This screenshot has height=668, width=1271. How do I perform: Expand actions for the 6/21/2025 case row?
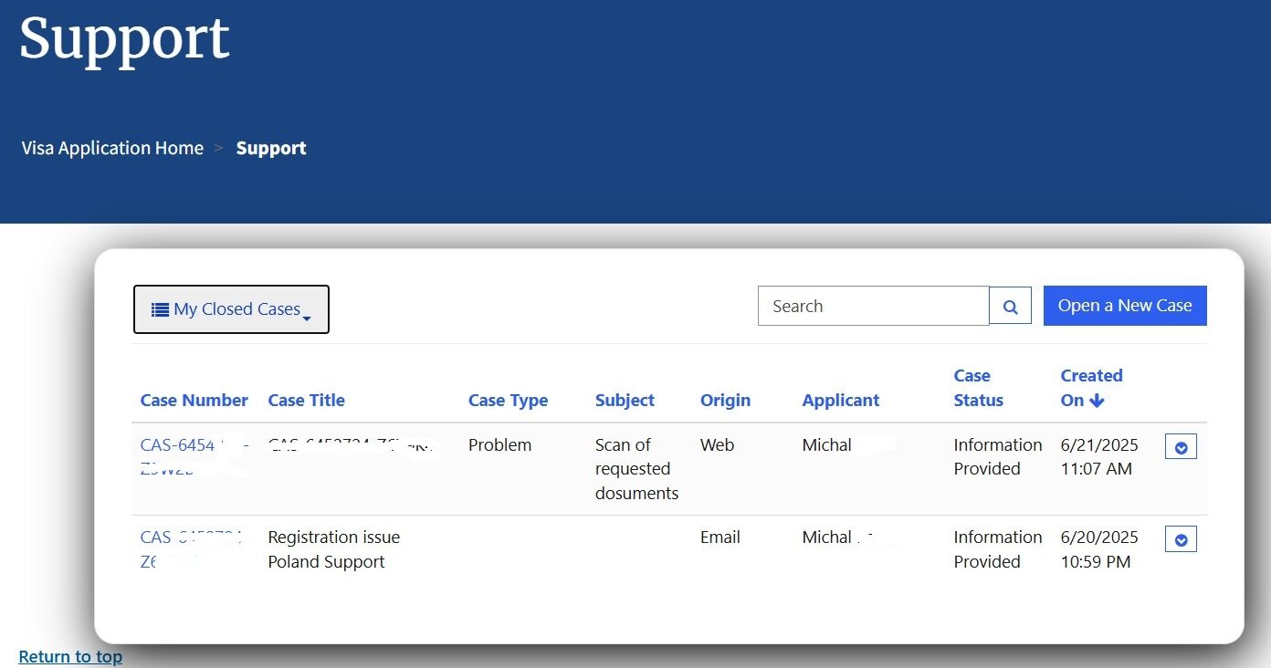(1181, 447)
